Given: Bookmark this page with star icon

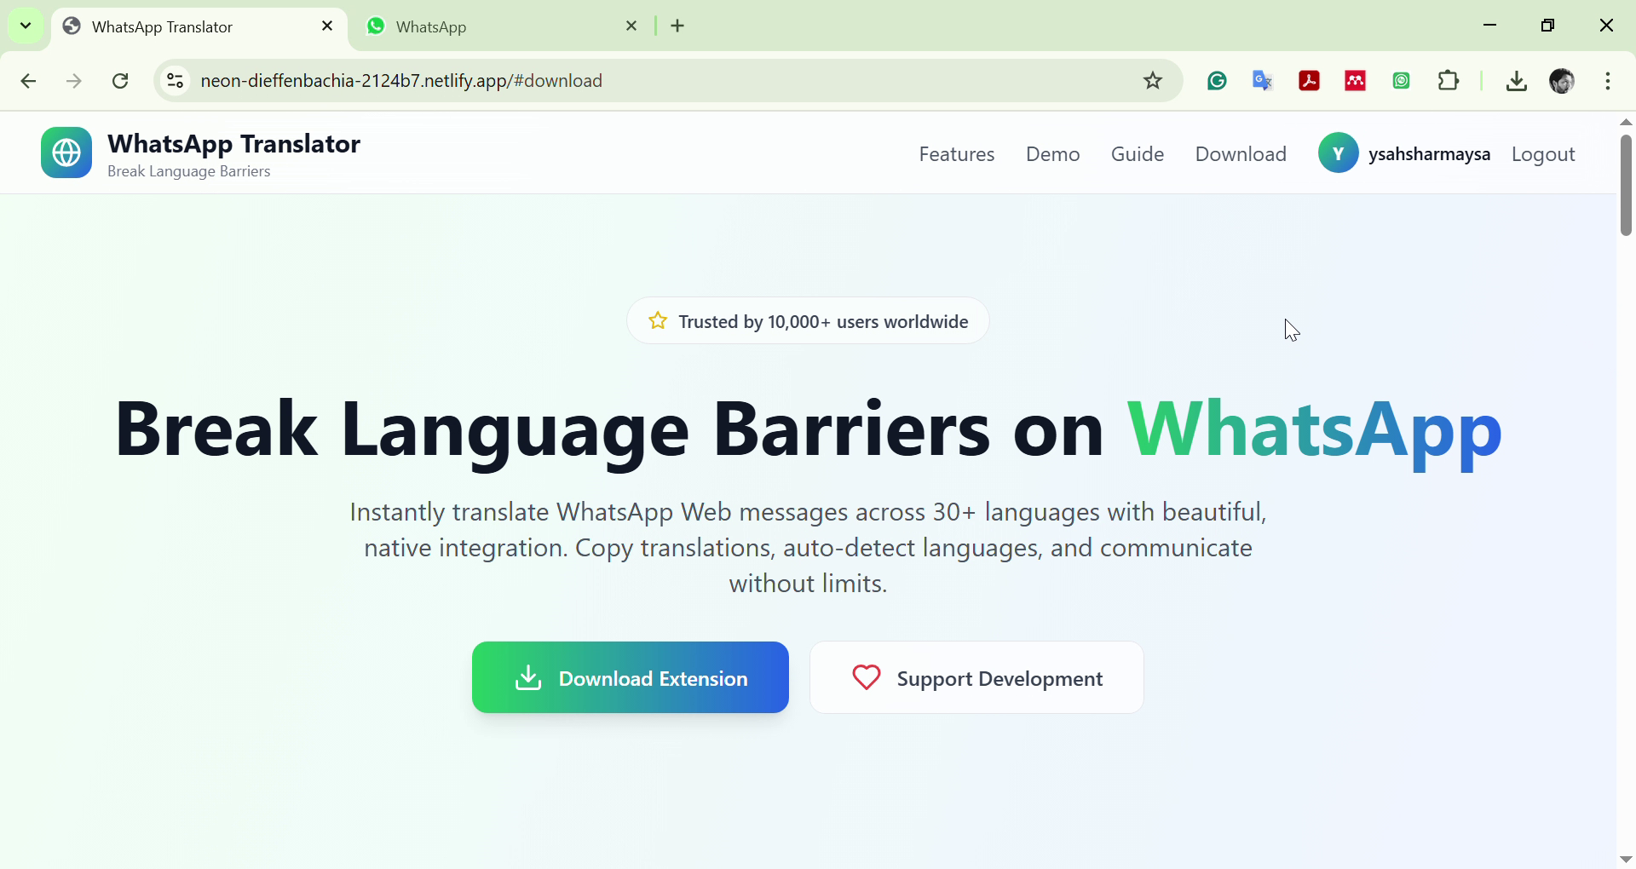Looking at the screenshot, I should click(x=1153, y=81).
